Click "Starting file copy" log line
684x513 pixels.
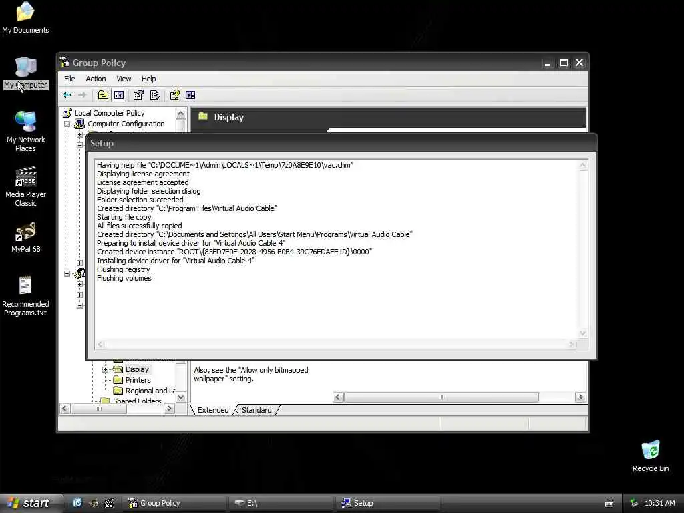(124, 217)
